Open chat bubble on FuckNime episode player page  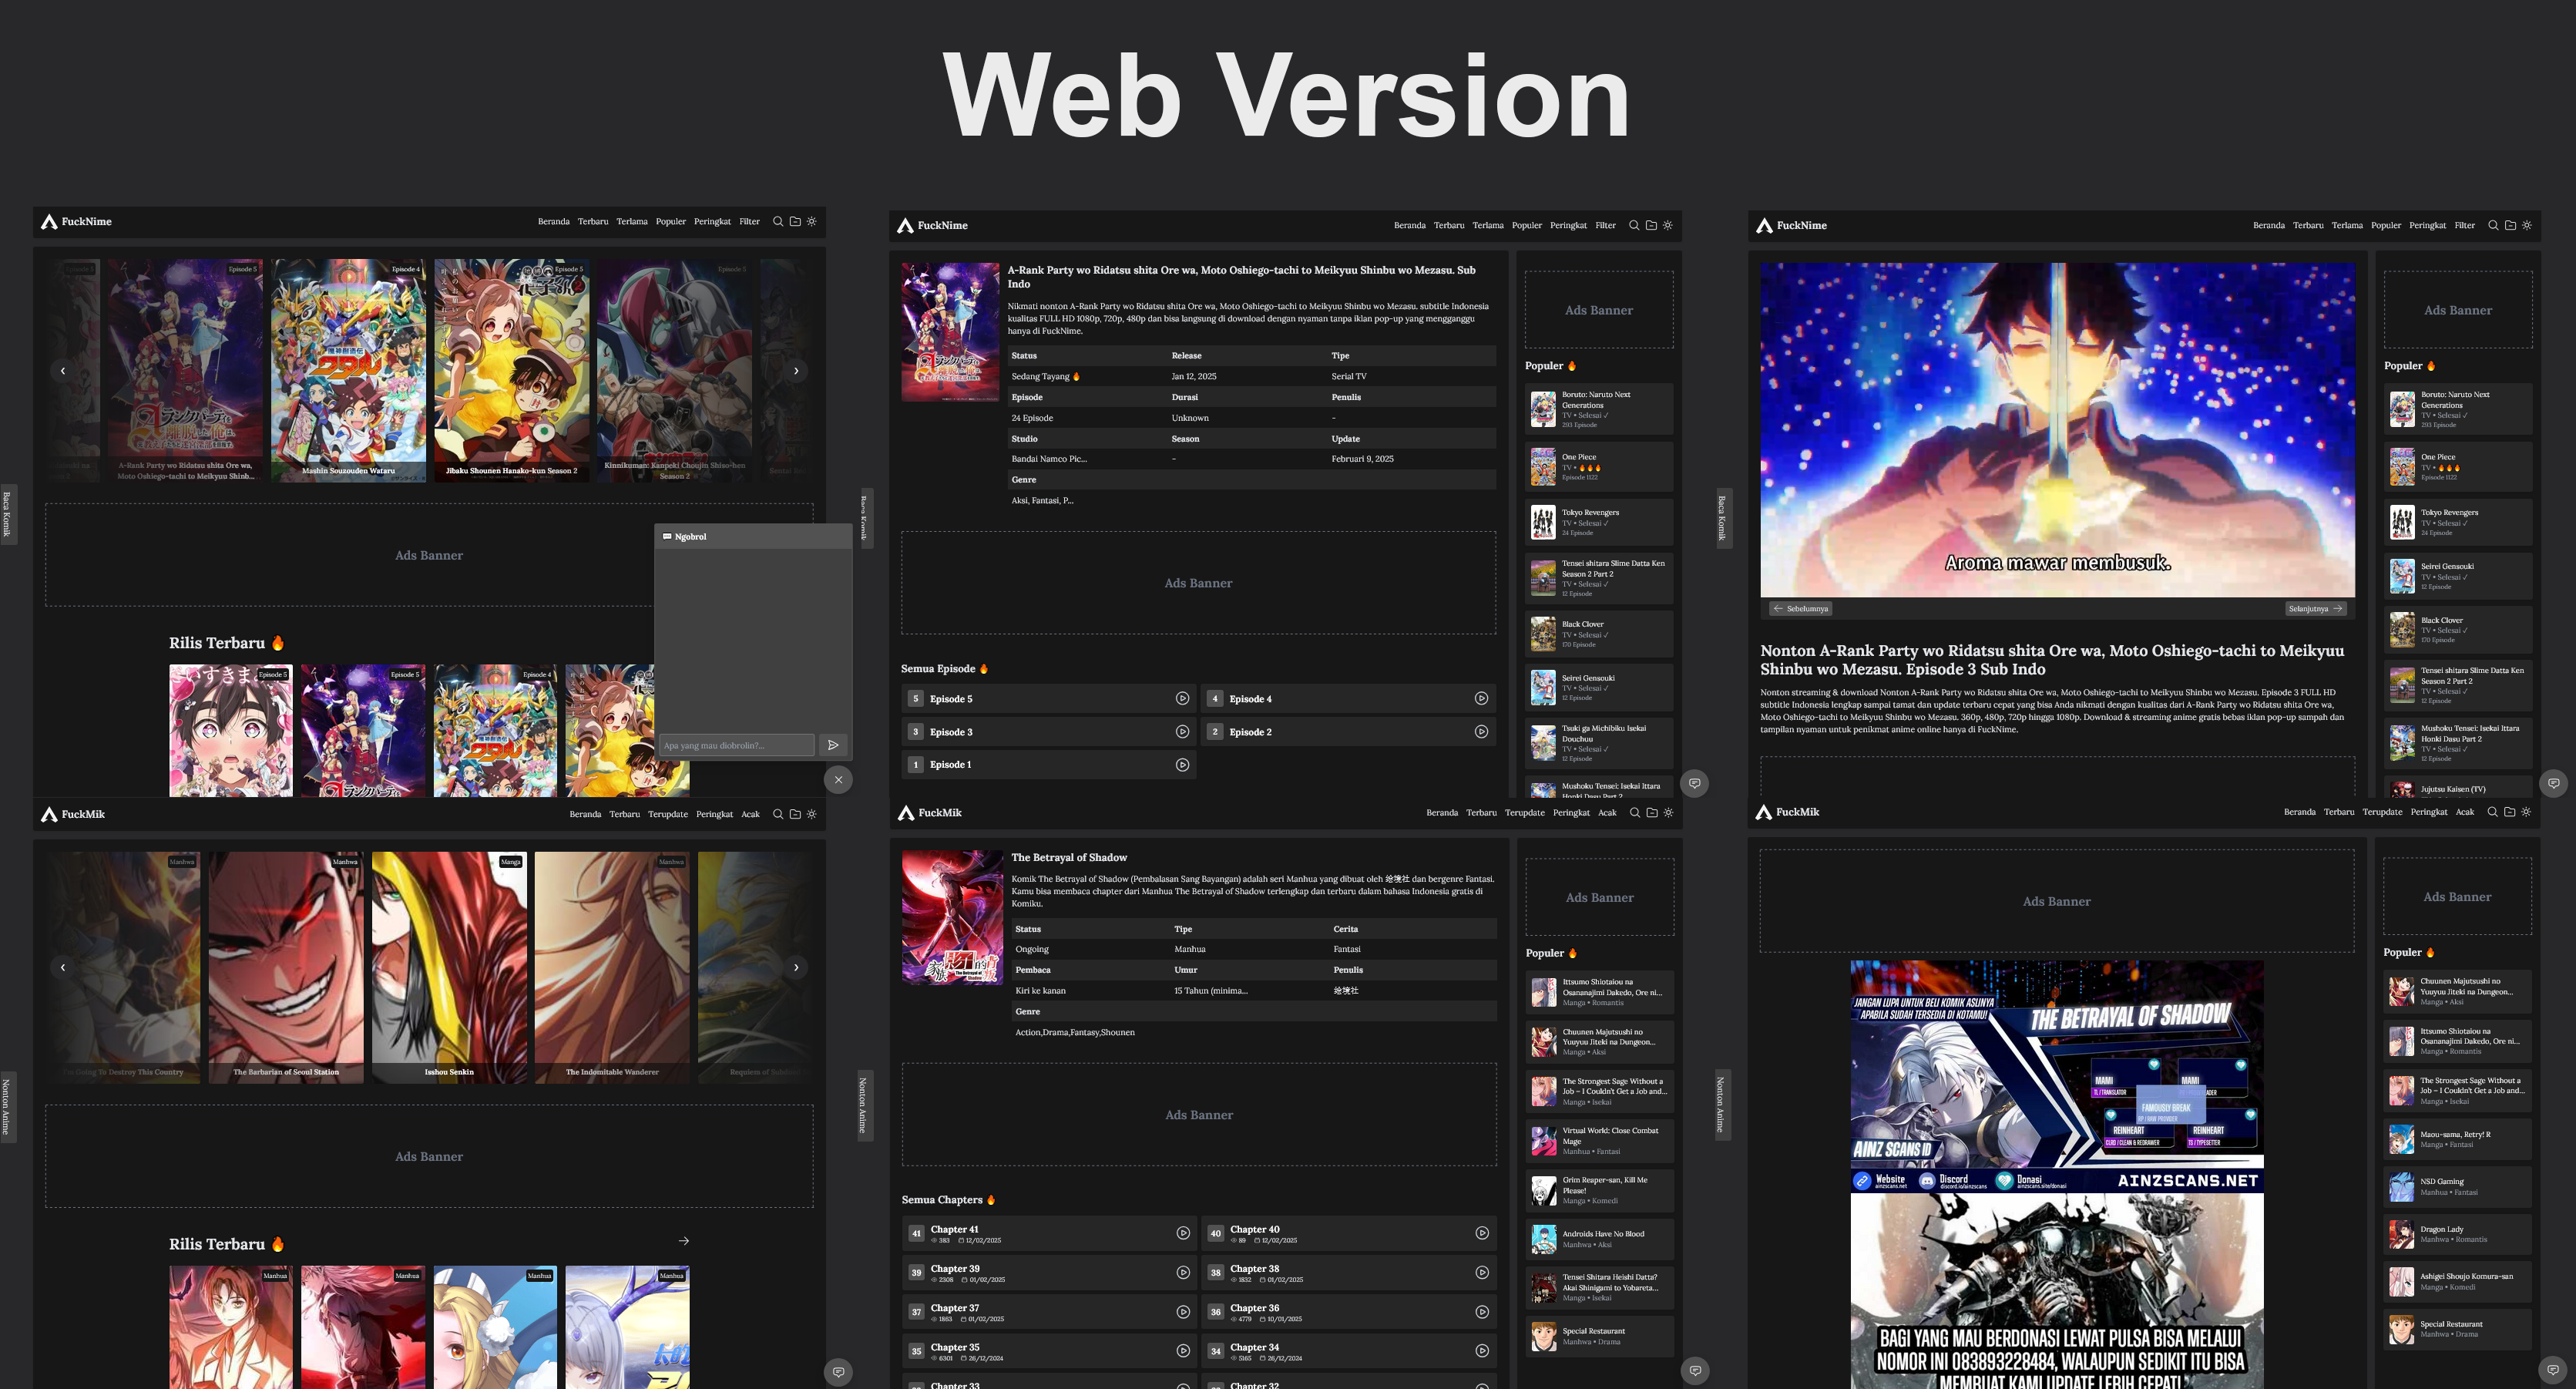(2553, 783)
